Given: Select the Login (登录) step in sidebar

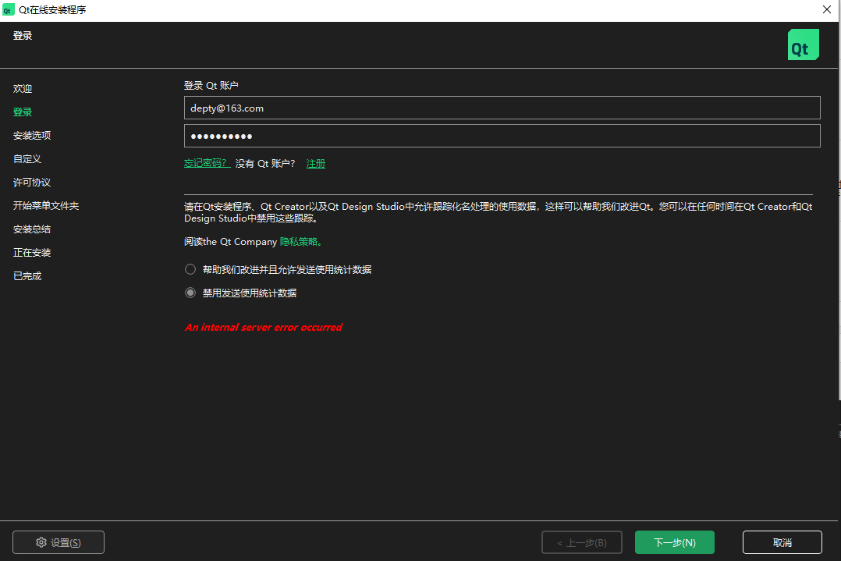Looking at the screenshot, I should pos(23,112).
